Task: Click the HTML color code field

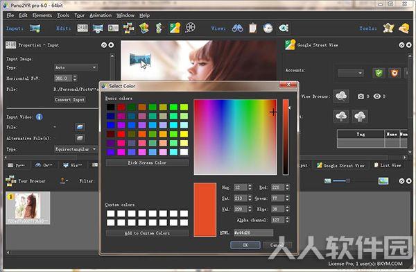Action: [253, 232]
